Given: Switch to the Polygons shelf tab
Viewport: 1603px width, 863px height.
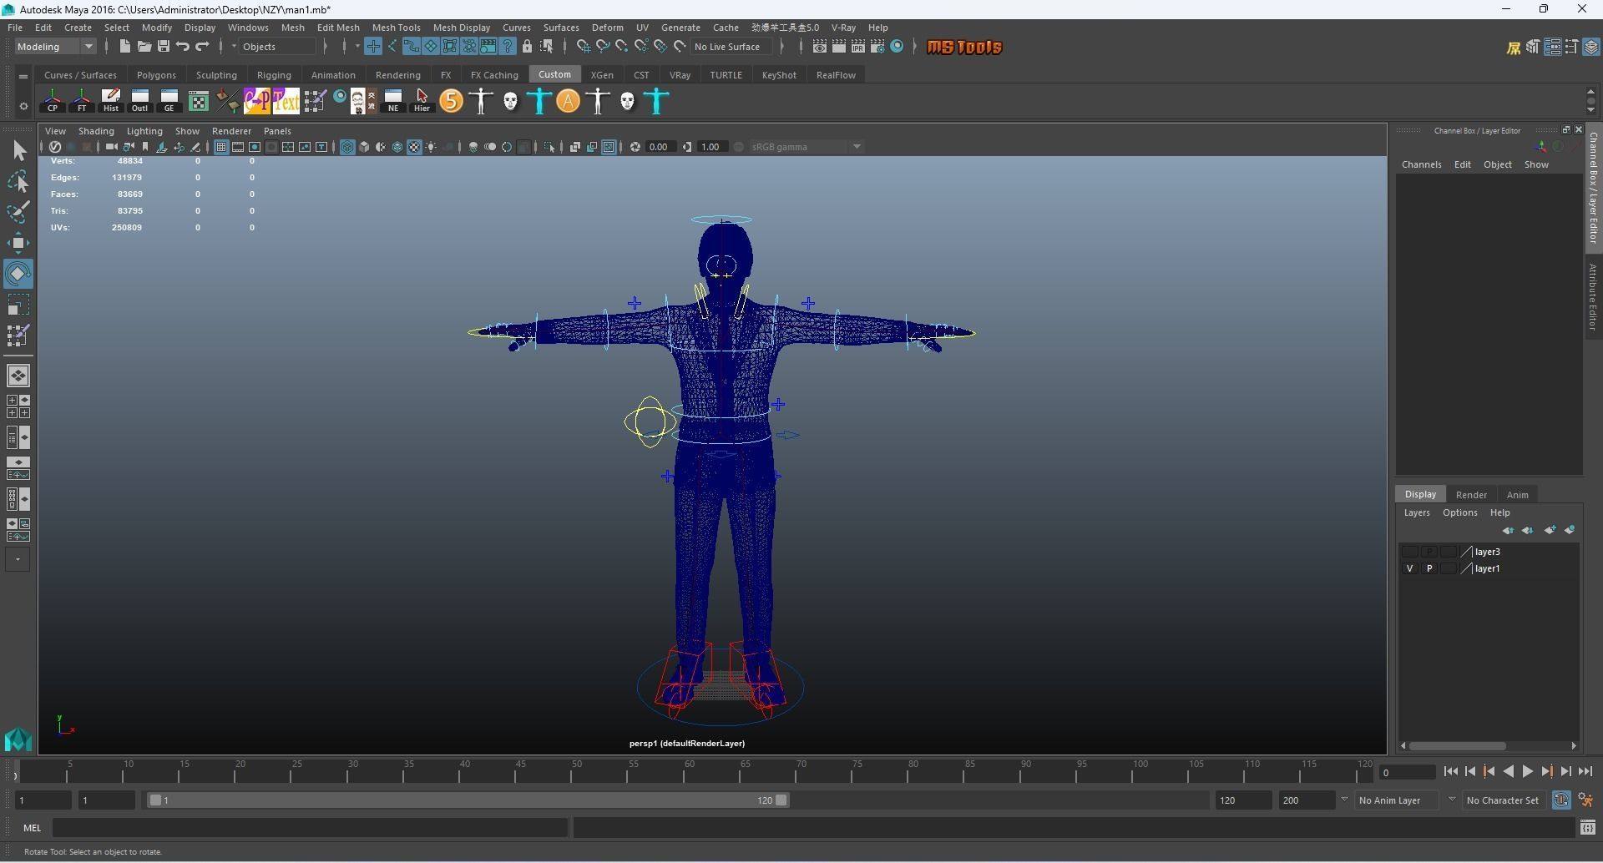Looking at the screenshot, I should [x=156, y=75].
